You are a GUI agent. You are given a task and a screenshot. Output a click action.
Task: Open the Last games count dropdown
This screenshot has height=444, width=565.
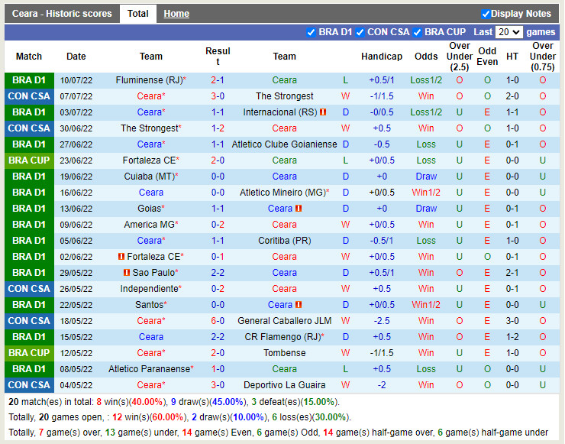tap(508, 32)
